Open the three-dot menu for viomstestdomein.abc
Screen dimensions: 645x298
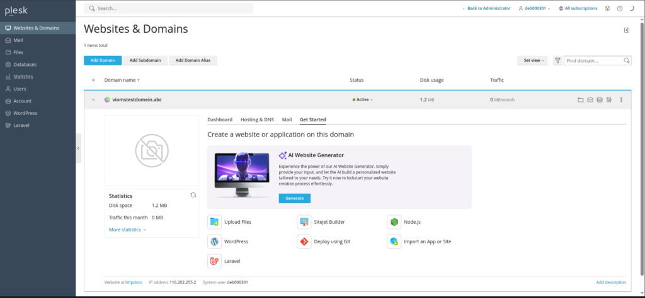[x=621, y=100]
